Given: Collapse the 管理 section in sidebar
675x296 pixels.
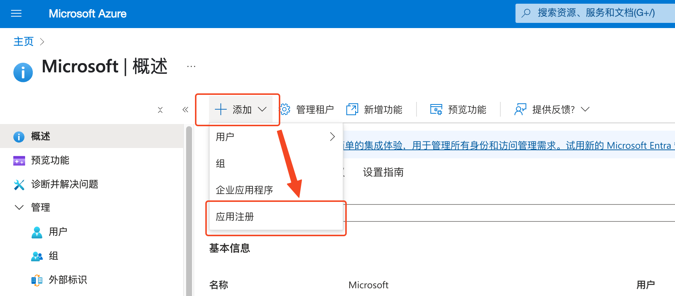Looking at the screenshot, I should point(19,207).
